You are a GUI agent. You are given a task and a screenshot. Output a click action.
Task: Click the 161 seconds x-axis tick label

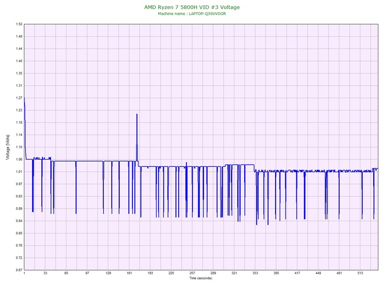point(130,273)
